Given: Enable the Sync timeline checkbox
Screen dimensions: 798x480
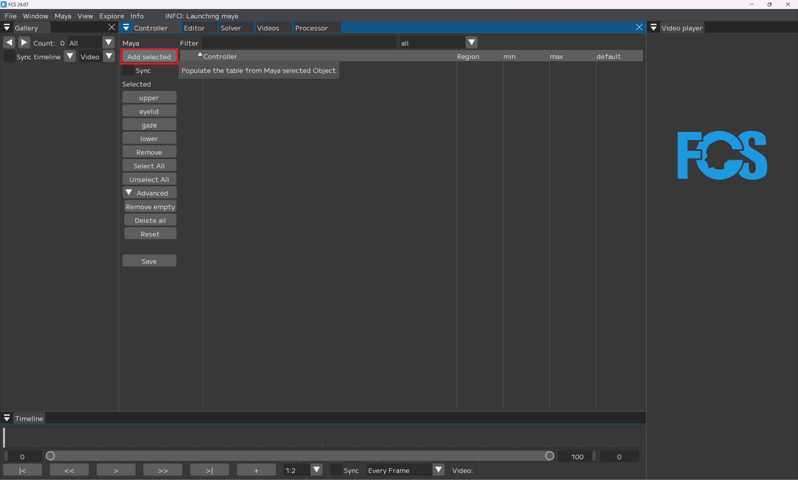Looking at the screenshot, I should 9,57.
